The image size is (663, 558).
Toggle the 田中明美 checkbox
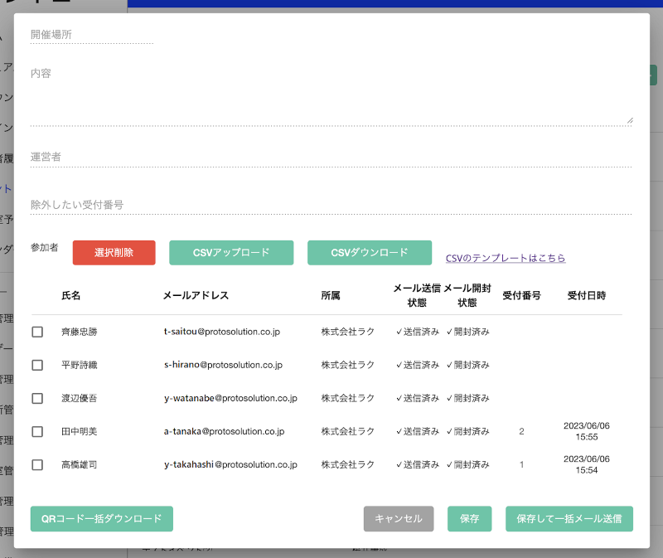coord(37,431)
